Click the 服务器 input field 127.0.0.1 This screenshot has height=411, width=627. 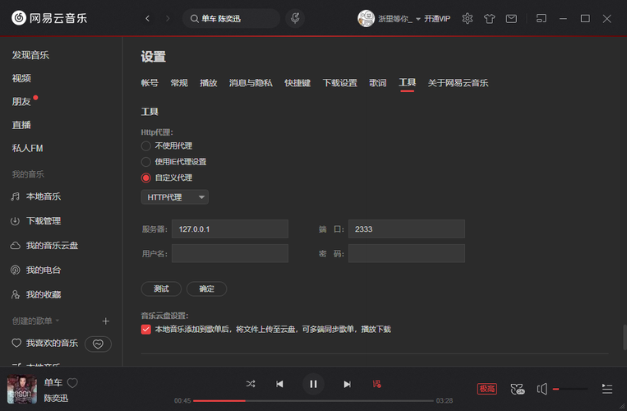(x=230, y=229)
